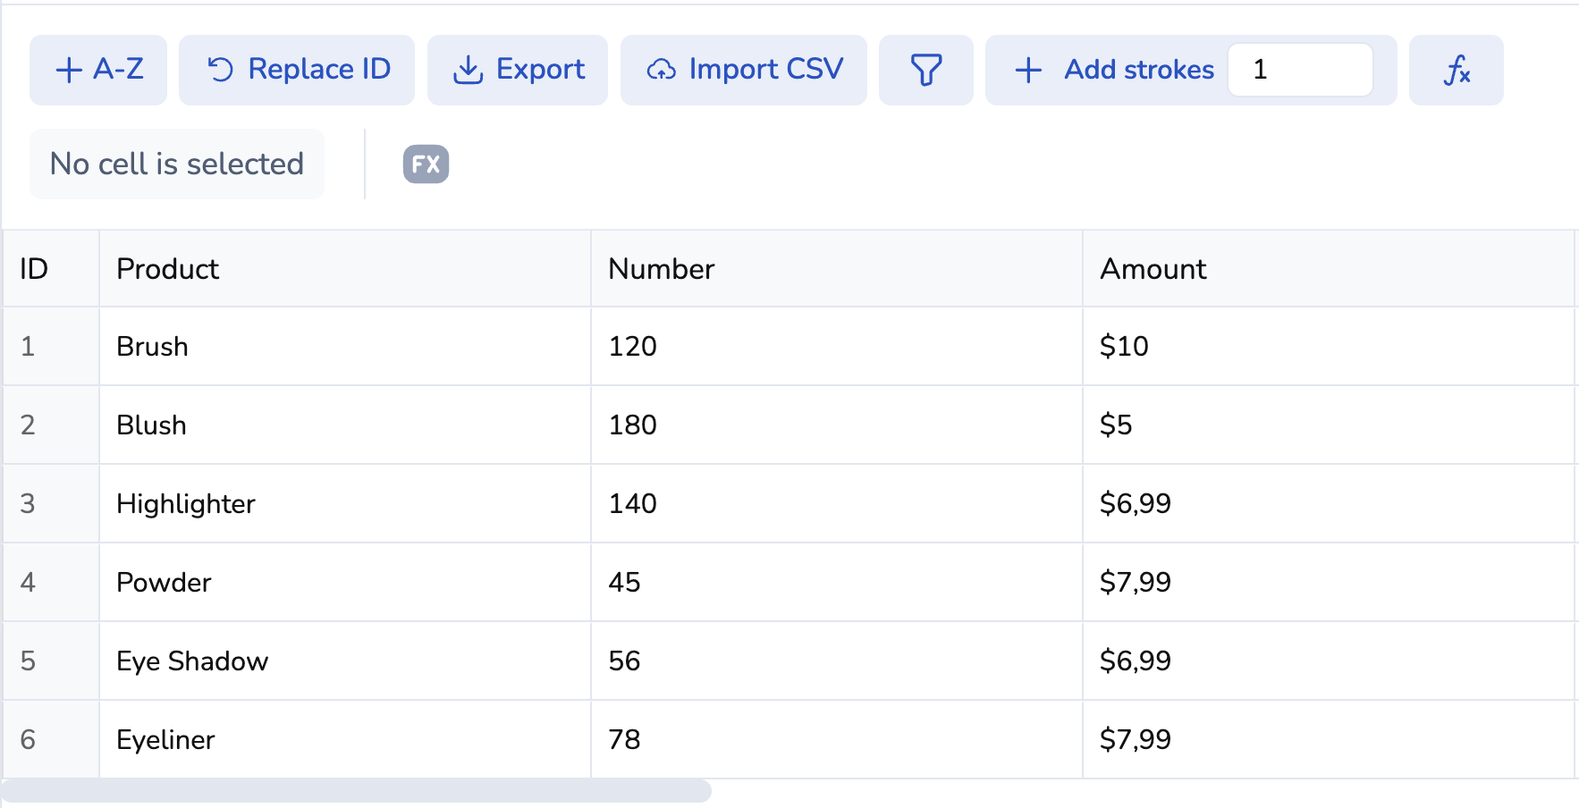Click the plus icon beside A-Z
Viewport: 1579px width, 808px height.
(x=69, y=70)
